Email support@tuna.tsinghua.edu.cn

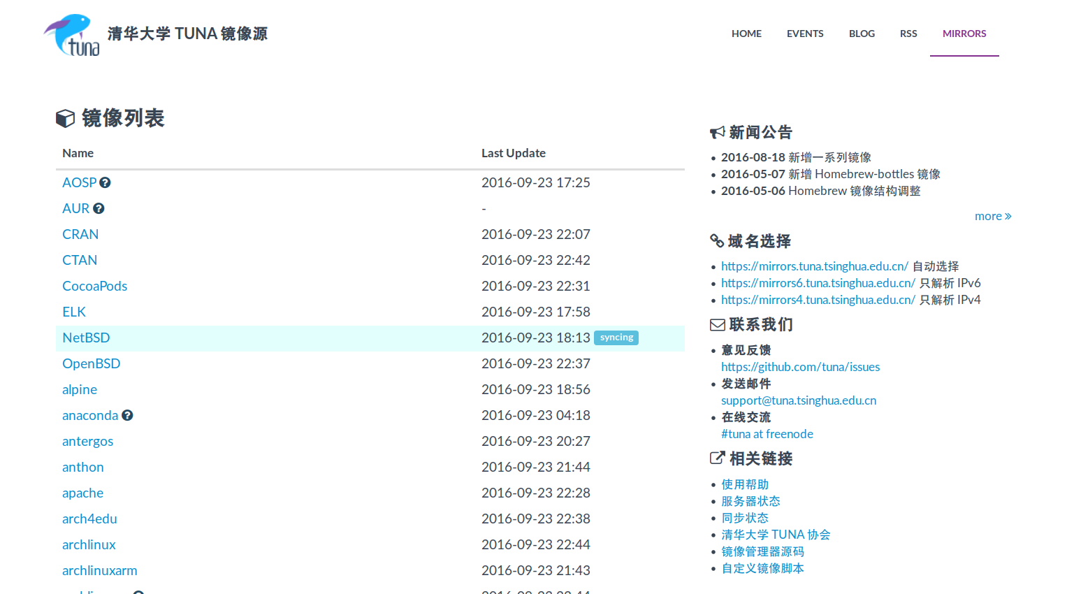[798, 400]
